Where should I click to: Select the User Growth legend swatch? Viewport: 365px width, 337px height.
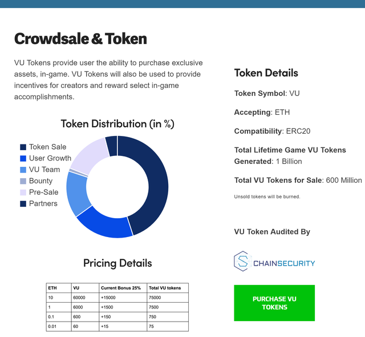pyautogui.click(x=23, y=158)
